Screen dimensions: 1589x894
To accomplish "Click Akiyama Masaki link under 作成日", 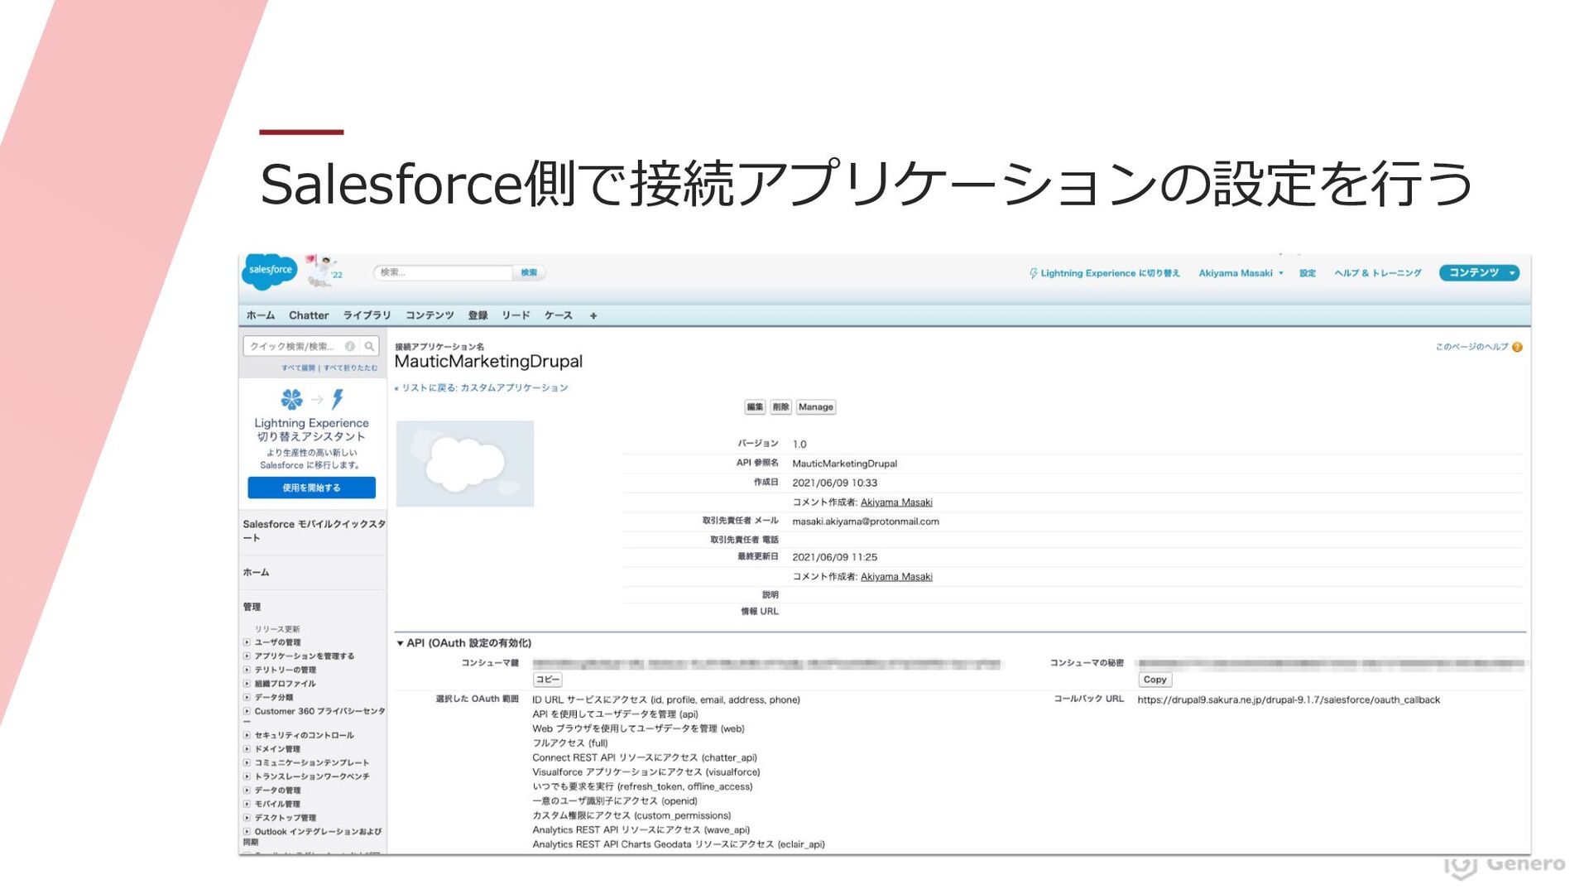I will 896,502.
